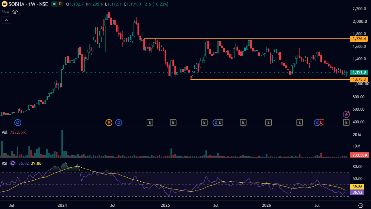Open chart settings gear icon at bottom right

click(361, 205)
